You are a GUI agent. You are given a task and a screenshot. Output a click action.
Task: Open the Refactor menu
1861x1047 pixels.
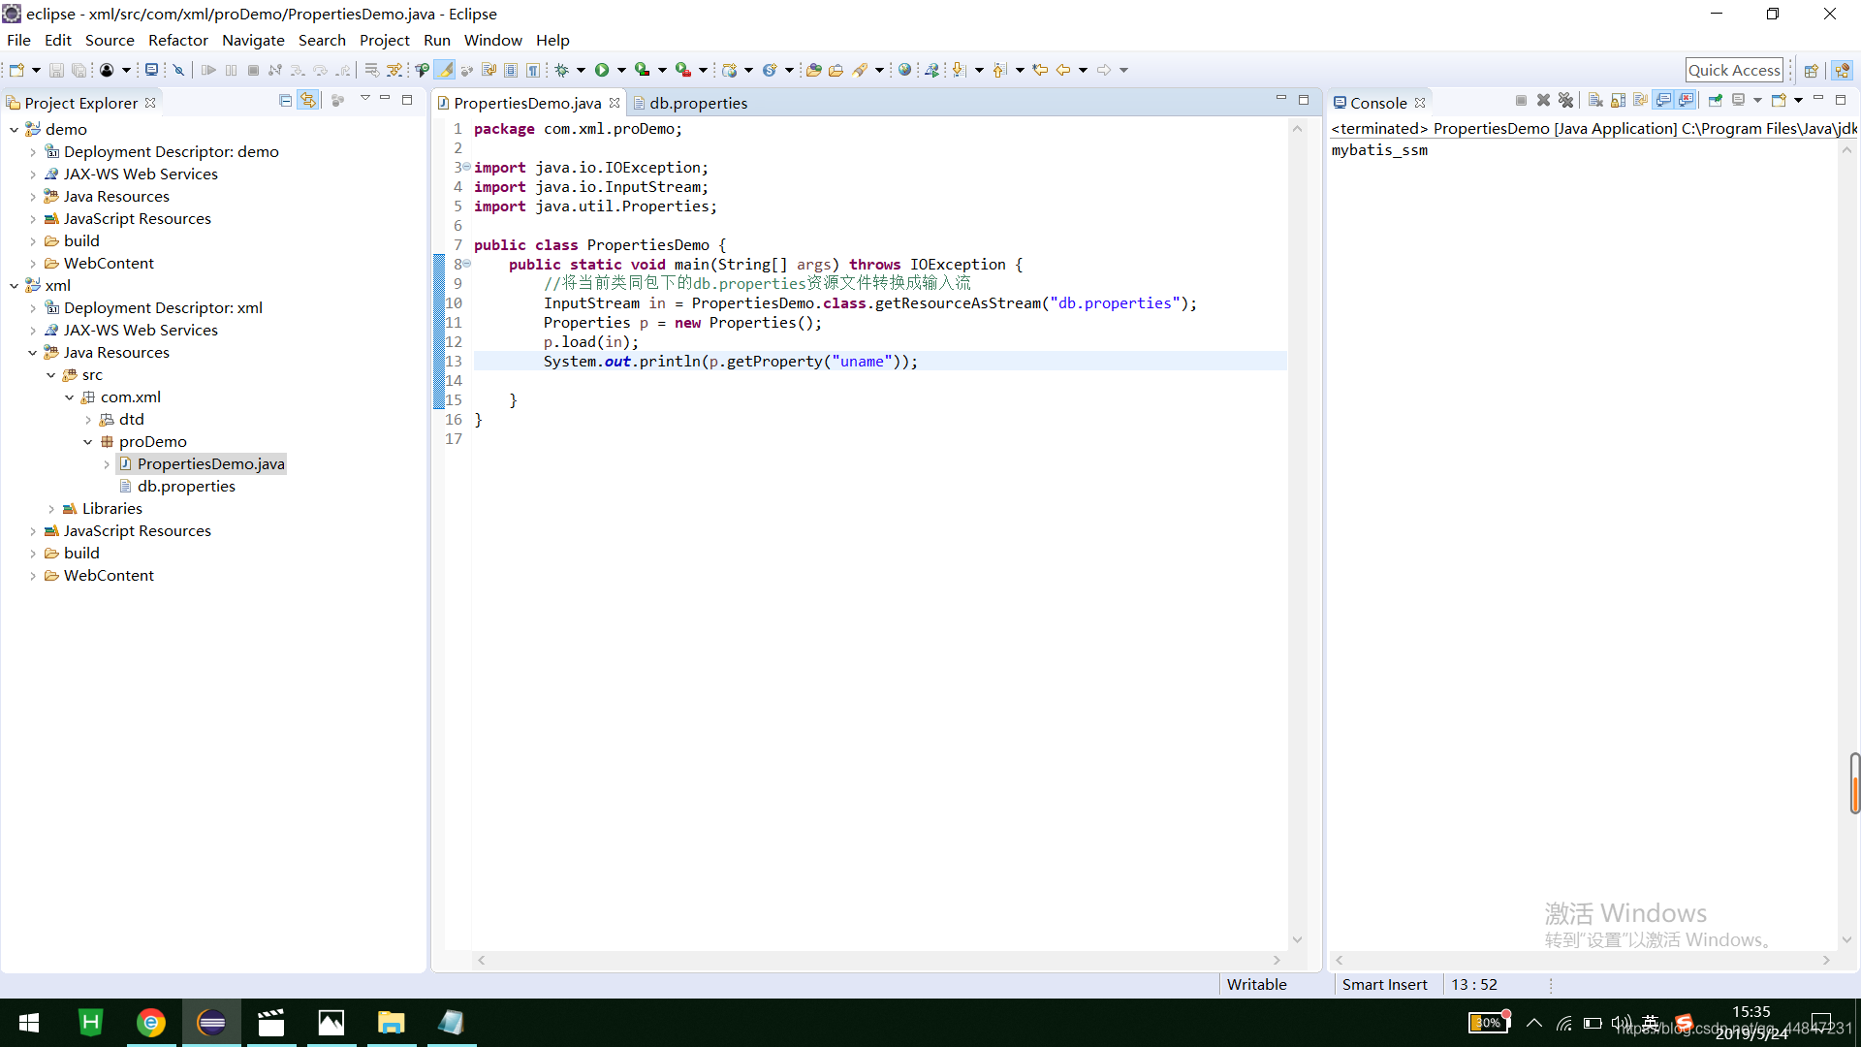coord(177,40)
